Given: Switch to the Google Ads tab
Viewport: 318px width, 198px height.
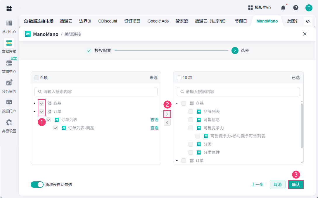Looking at the screenshot, I should coord(158,21).
